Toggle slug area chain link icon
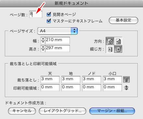This screenshot has width=143, height=119. coord(126,88)
